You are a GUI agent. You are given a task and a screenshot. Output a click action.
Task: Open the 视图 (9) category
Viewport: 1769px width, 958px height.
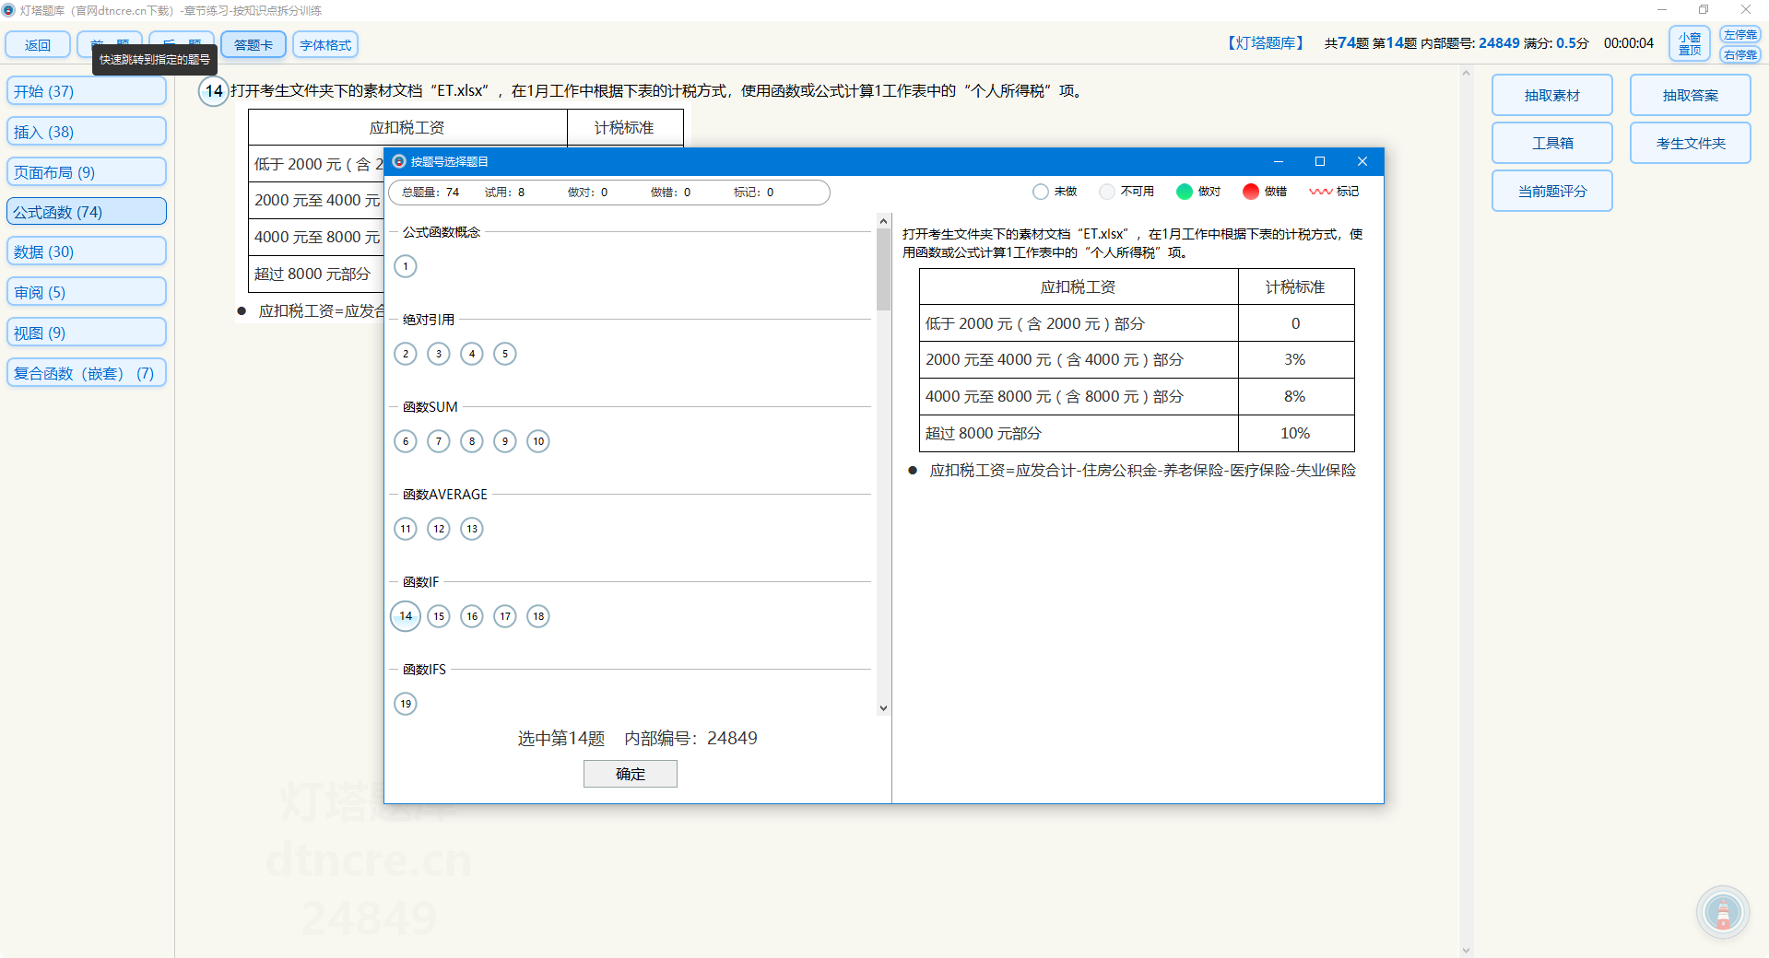(87, 333)
